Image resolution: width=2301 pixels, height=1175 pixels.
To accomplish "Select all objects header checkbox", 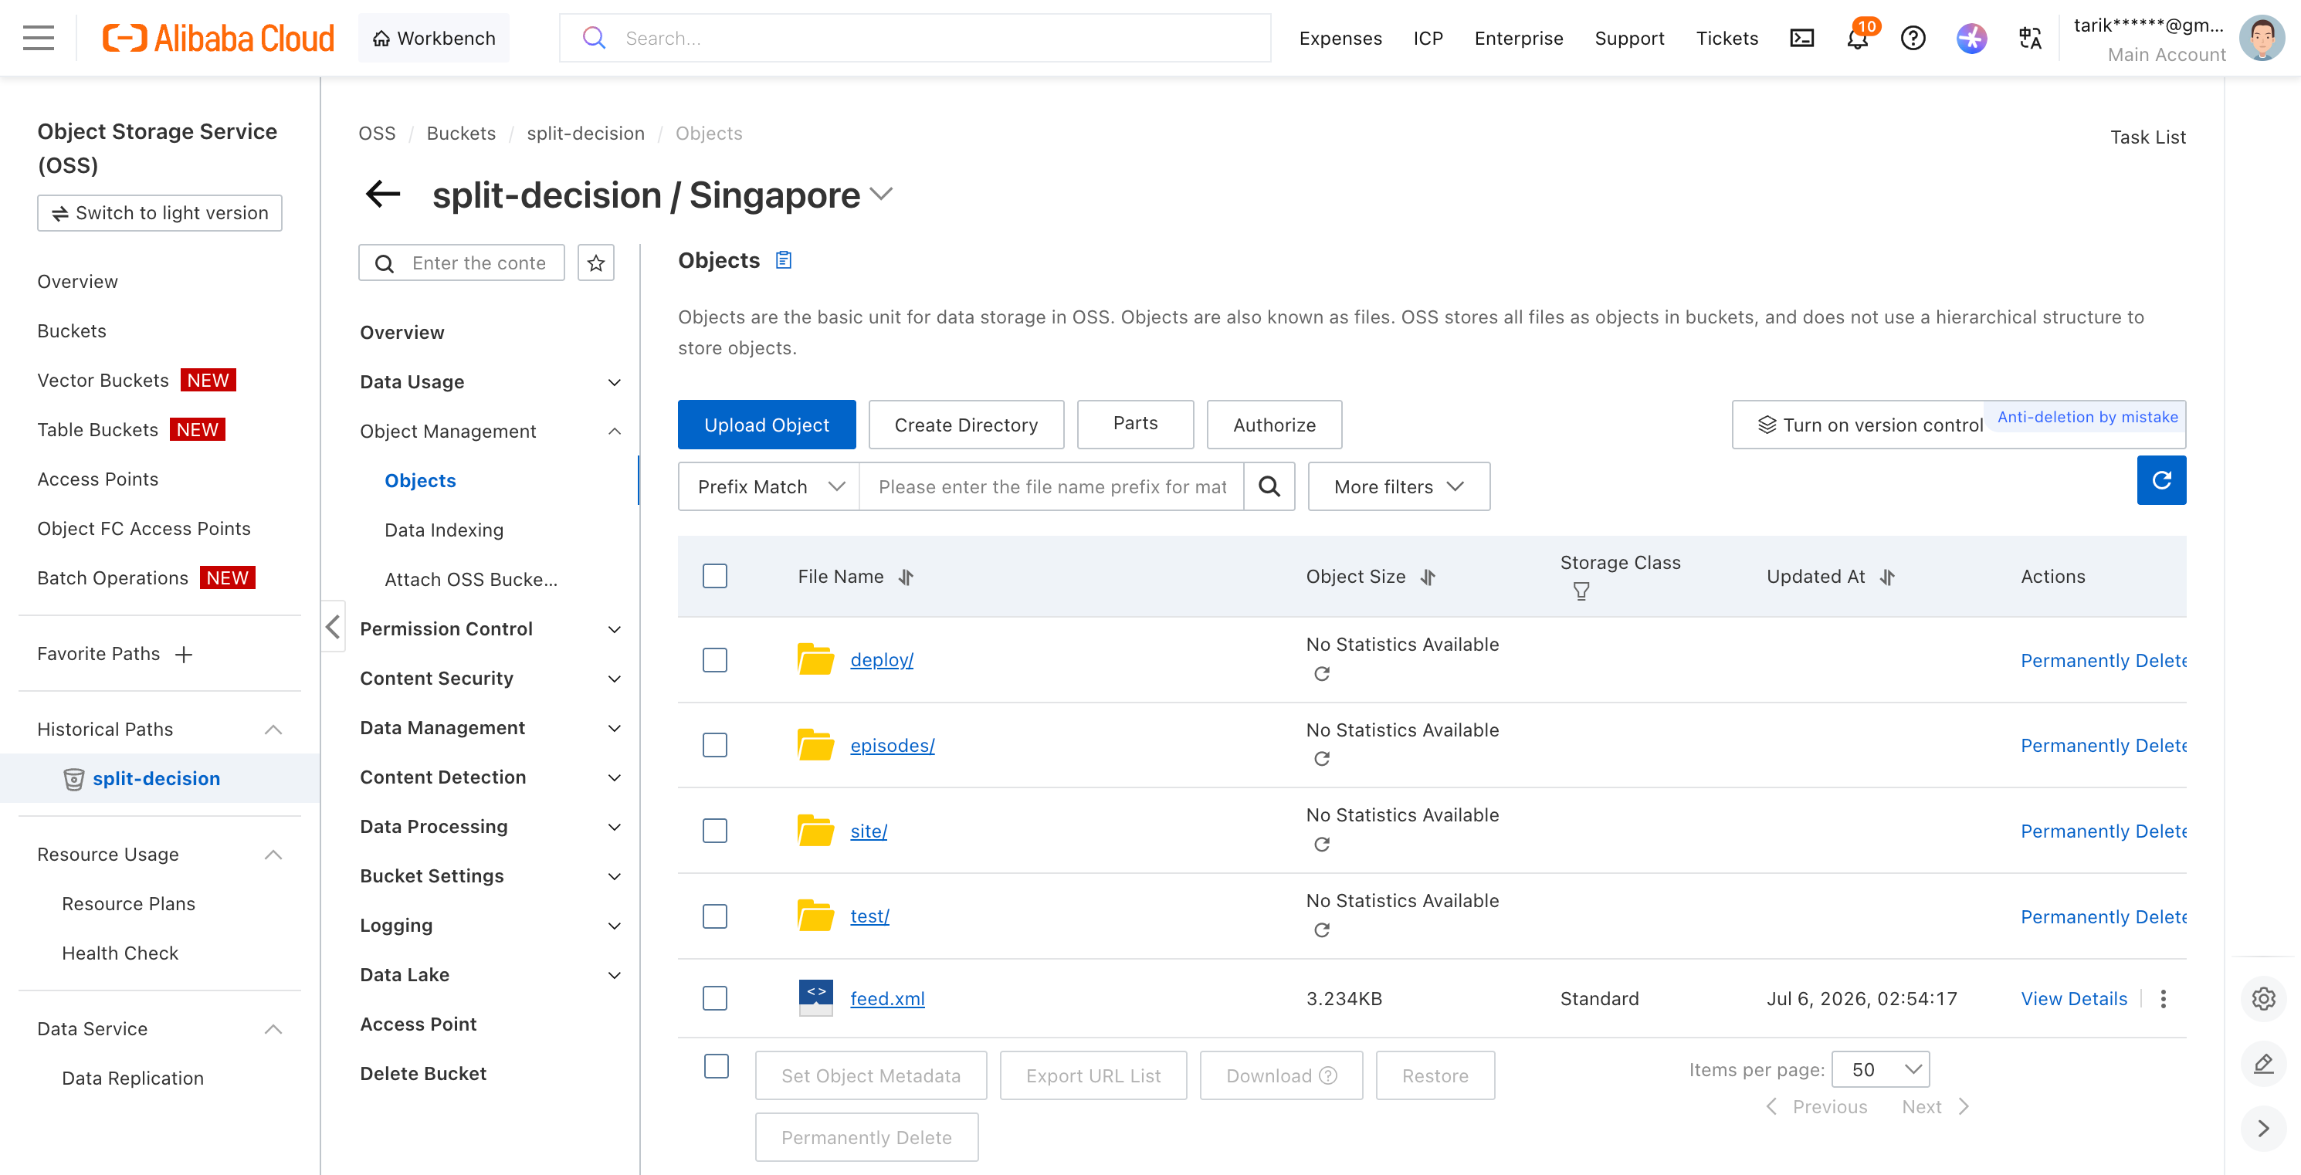I will [714, 576].
